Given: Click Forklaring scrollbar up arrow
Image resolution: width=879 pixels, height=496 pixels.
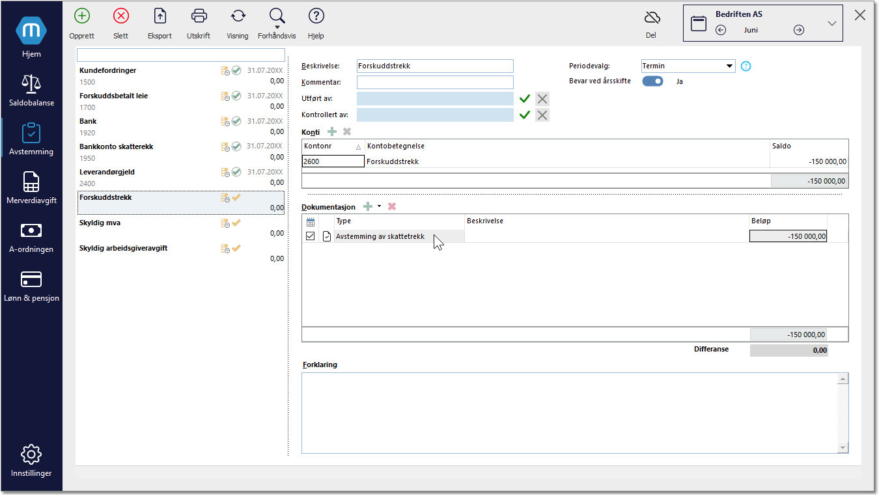Looking at the screenshot, I should pos(843,379).
